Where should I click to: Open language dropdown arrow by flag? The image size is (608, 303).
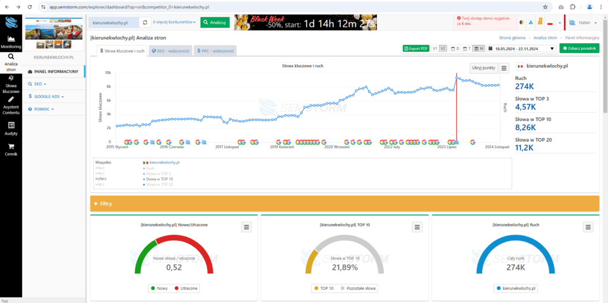(559, 23)
